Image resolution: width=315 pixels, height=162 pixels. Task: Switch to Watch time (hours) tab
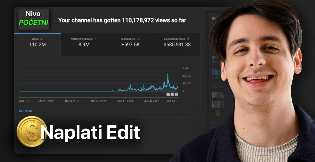tap(84, 45)
